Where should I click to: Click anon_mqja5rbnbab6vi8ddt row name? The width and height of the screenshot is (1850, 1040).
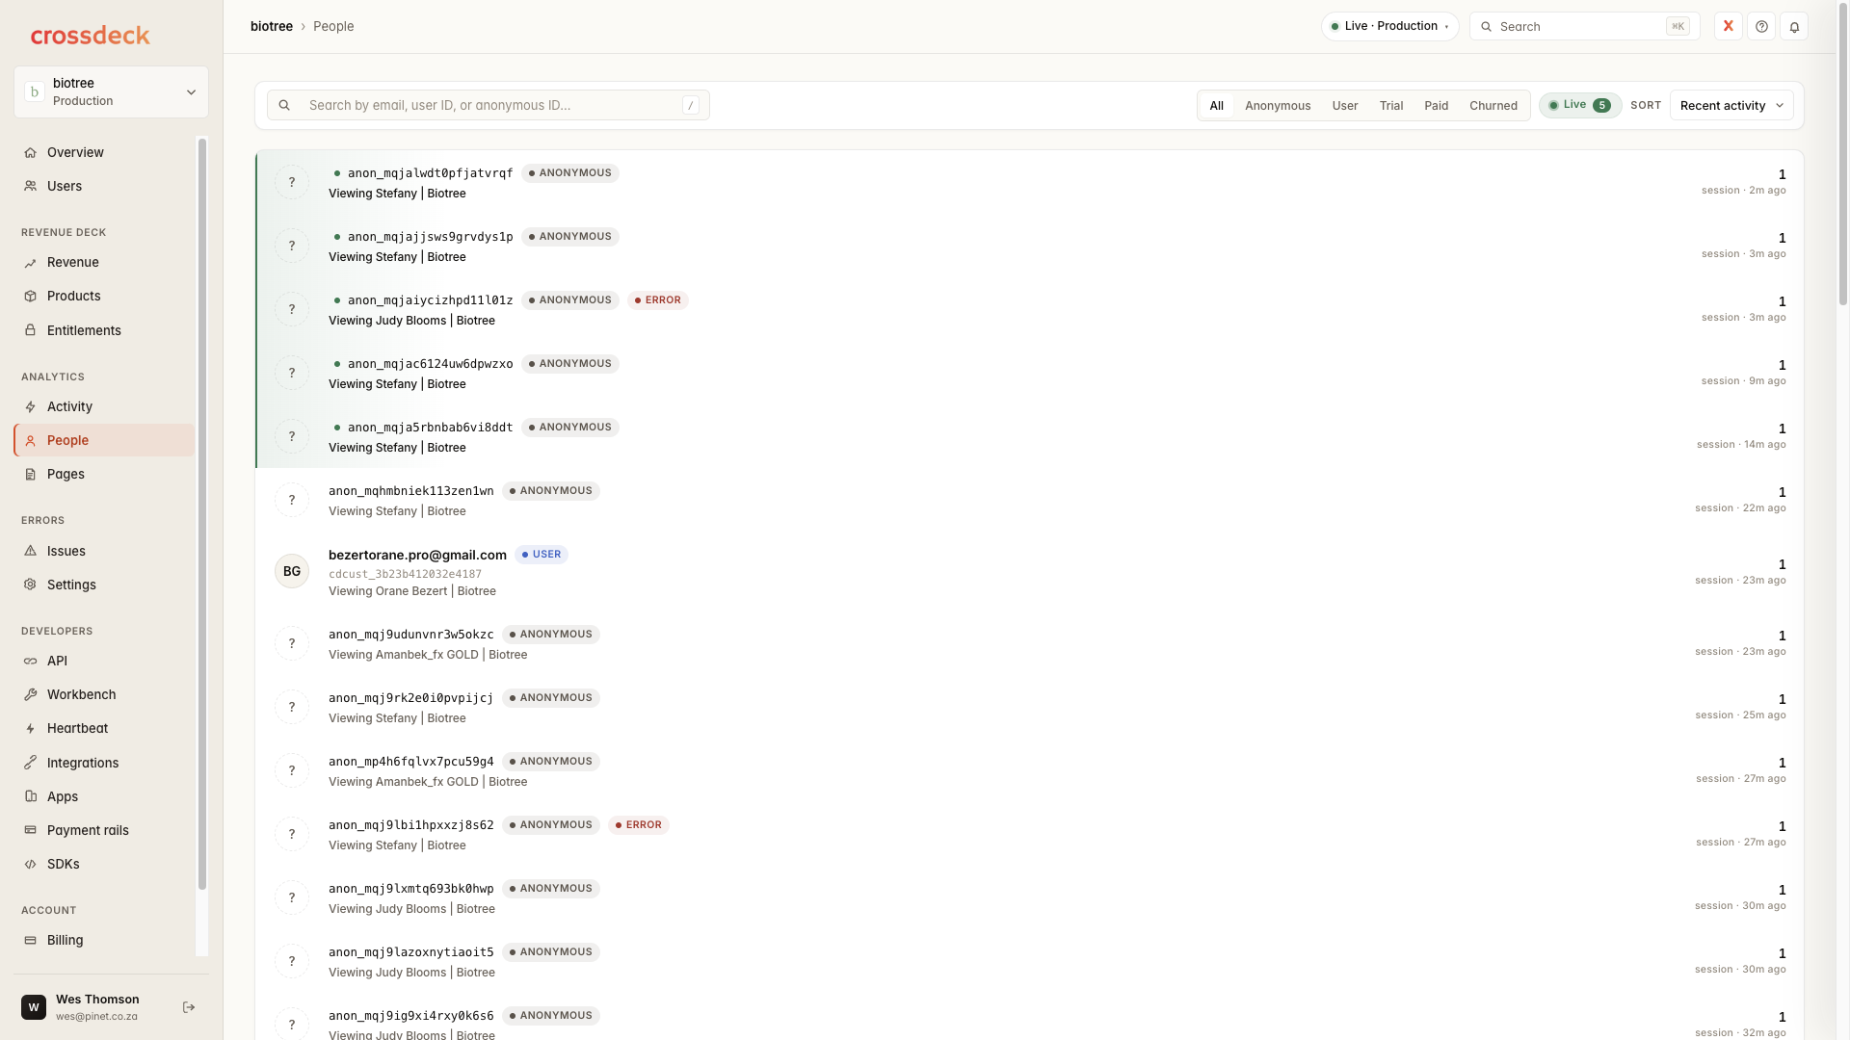point(431,428)
